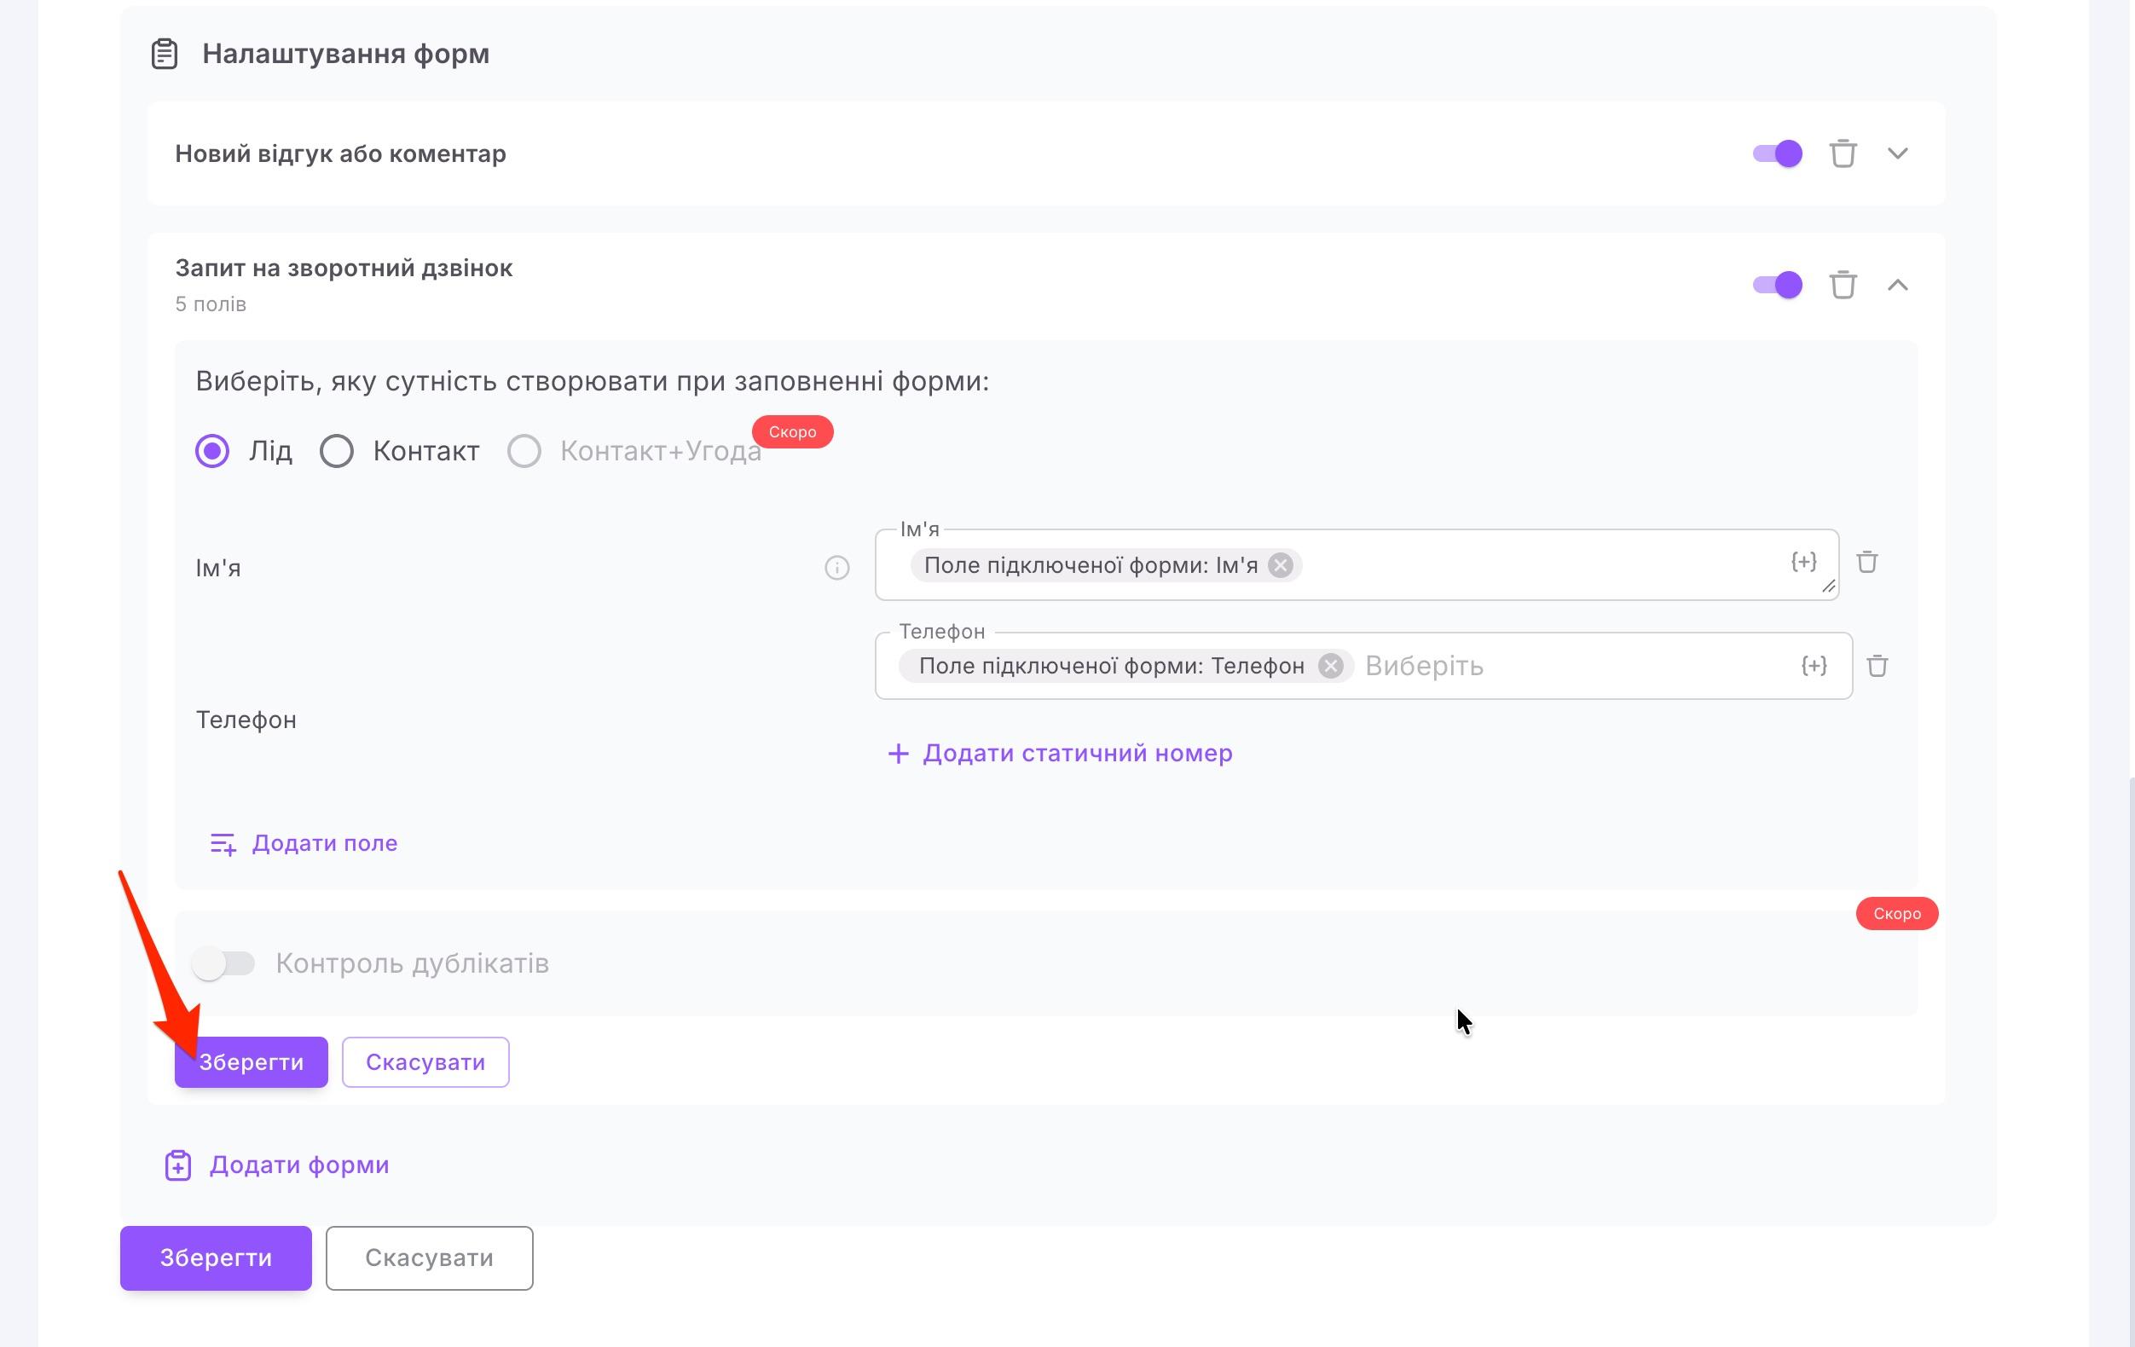Click the 'Налаштування форм' clipboard icon
Viewport: 2135px width, 1347px height.
tap(164, 54)
